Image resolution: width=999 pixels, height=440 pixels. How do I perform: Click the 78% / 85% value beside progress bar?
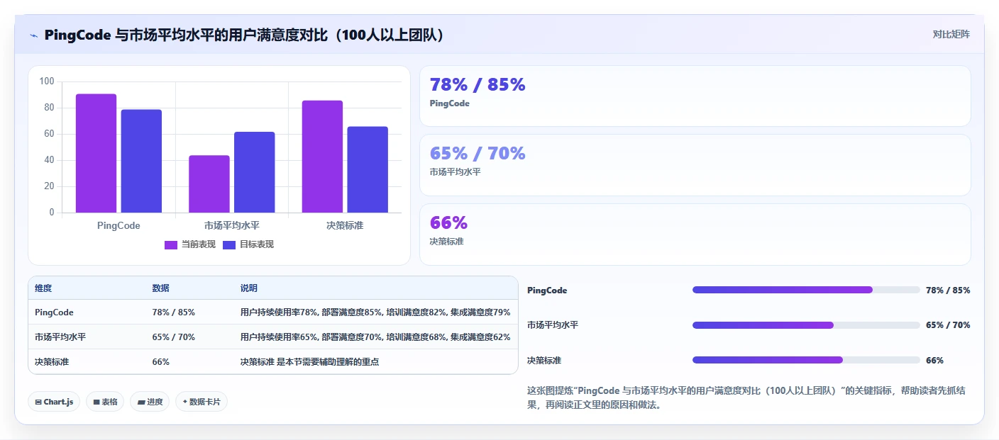(x=948, y=290)
